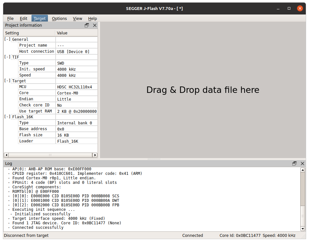Select the Core setting row
Viewport: 309px width, 242px height.
[58, 93]
